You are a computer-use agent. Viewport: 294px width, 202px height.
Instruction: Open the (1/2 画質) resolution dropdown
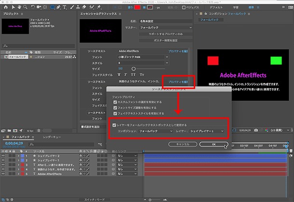(280, 130)
